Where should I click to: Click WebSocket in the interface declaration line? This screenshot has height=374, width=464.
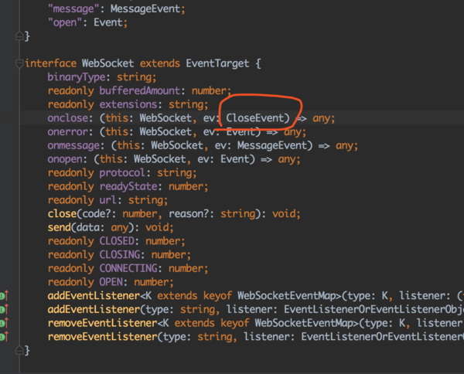(107, 63)
